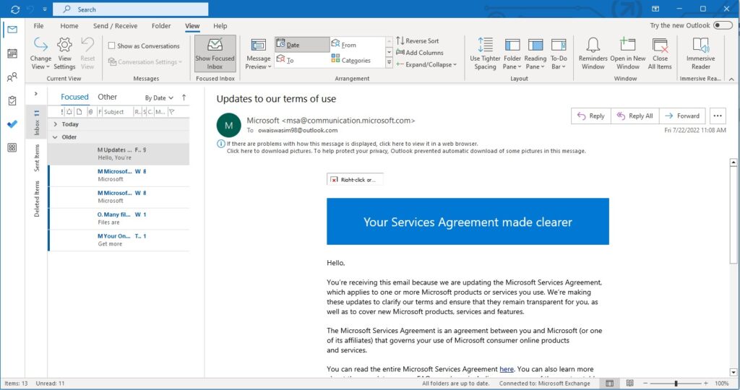The height and width of the screenshot is (390, 740).
Task: Open Reading Pane dropdown
Action: [535, 53]
